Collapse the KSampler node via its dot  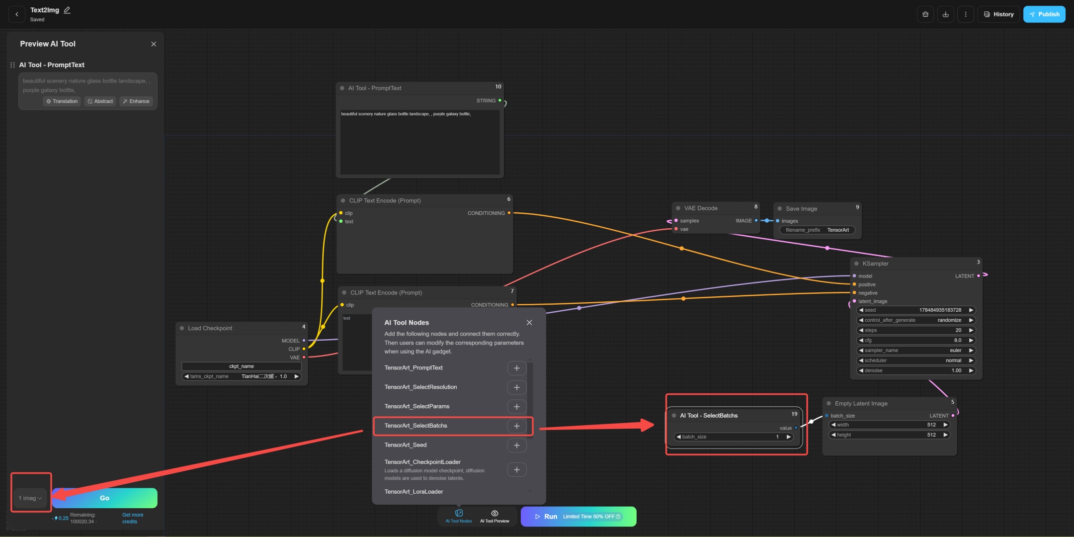856,264
